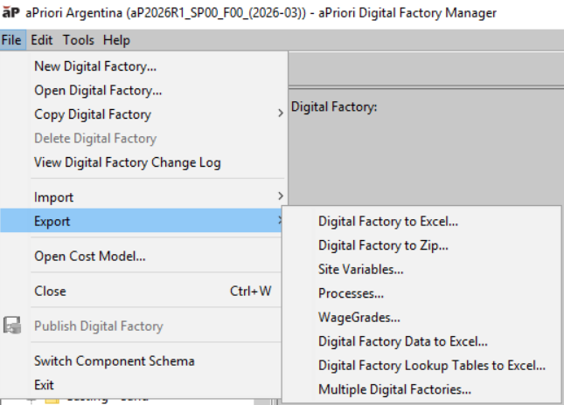Select Digital Factory Lookup Tables to Excel...
This screenshot has width=564, height=405.
[x=421, y=366]
